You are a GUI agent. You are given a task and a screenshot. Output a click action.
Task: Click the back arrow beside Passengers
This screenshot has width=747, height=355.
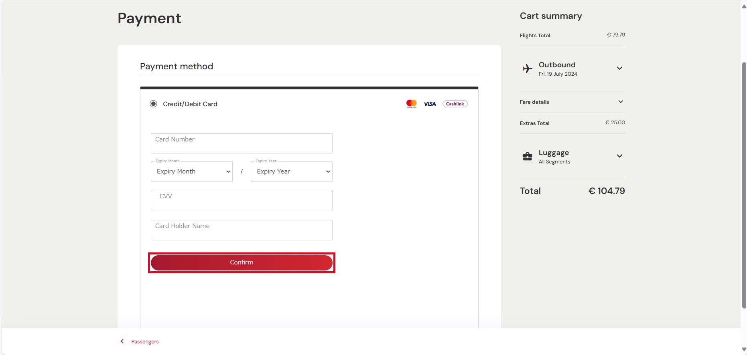pos(122,341)
